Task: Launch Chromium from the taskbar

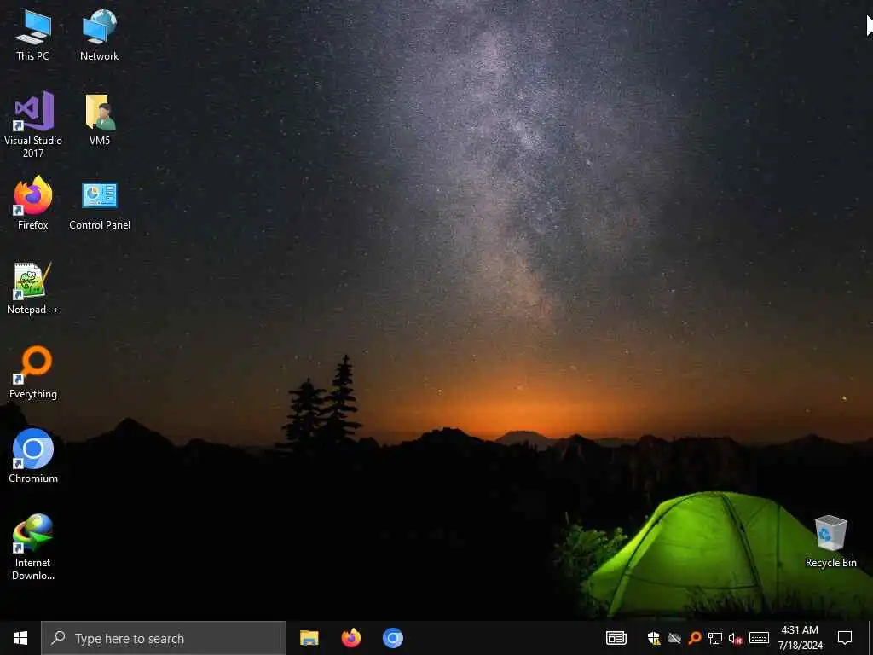Action: (392, 638)
